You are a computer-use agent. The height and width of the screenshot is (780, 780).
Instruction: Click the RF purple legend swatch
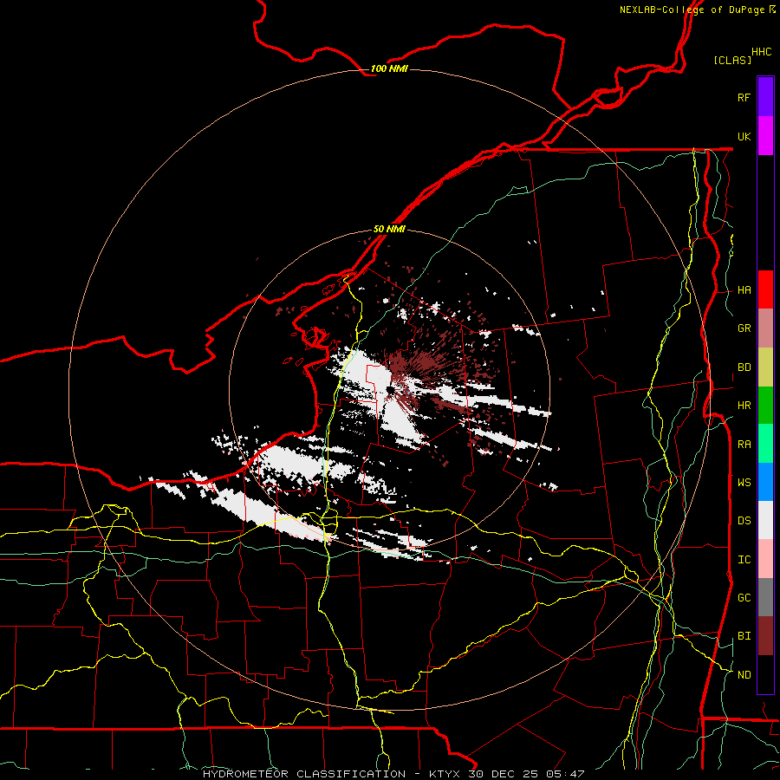click(x=765, y=97)
